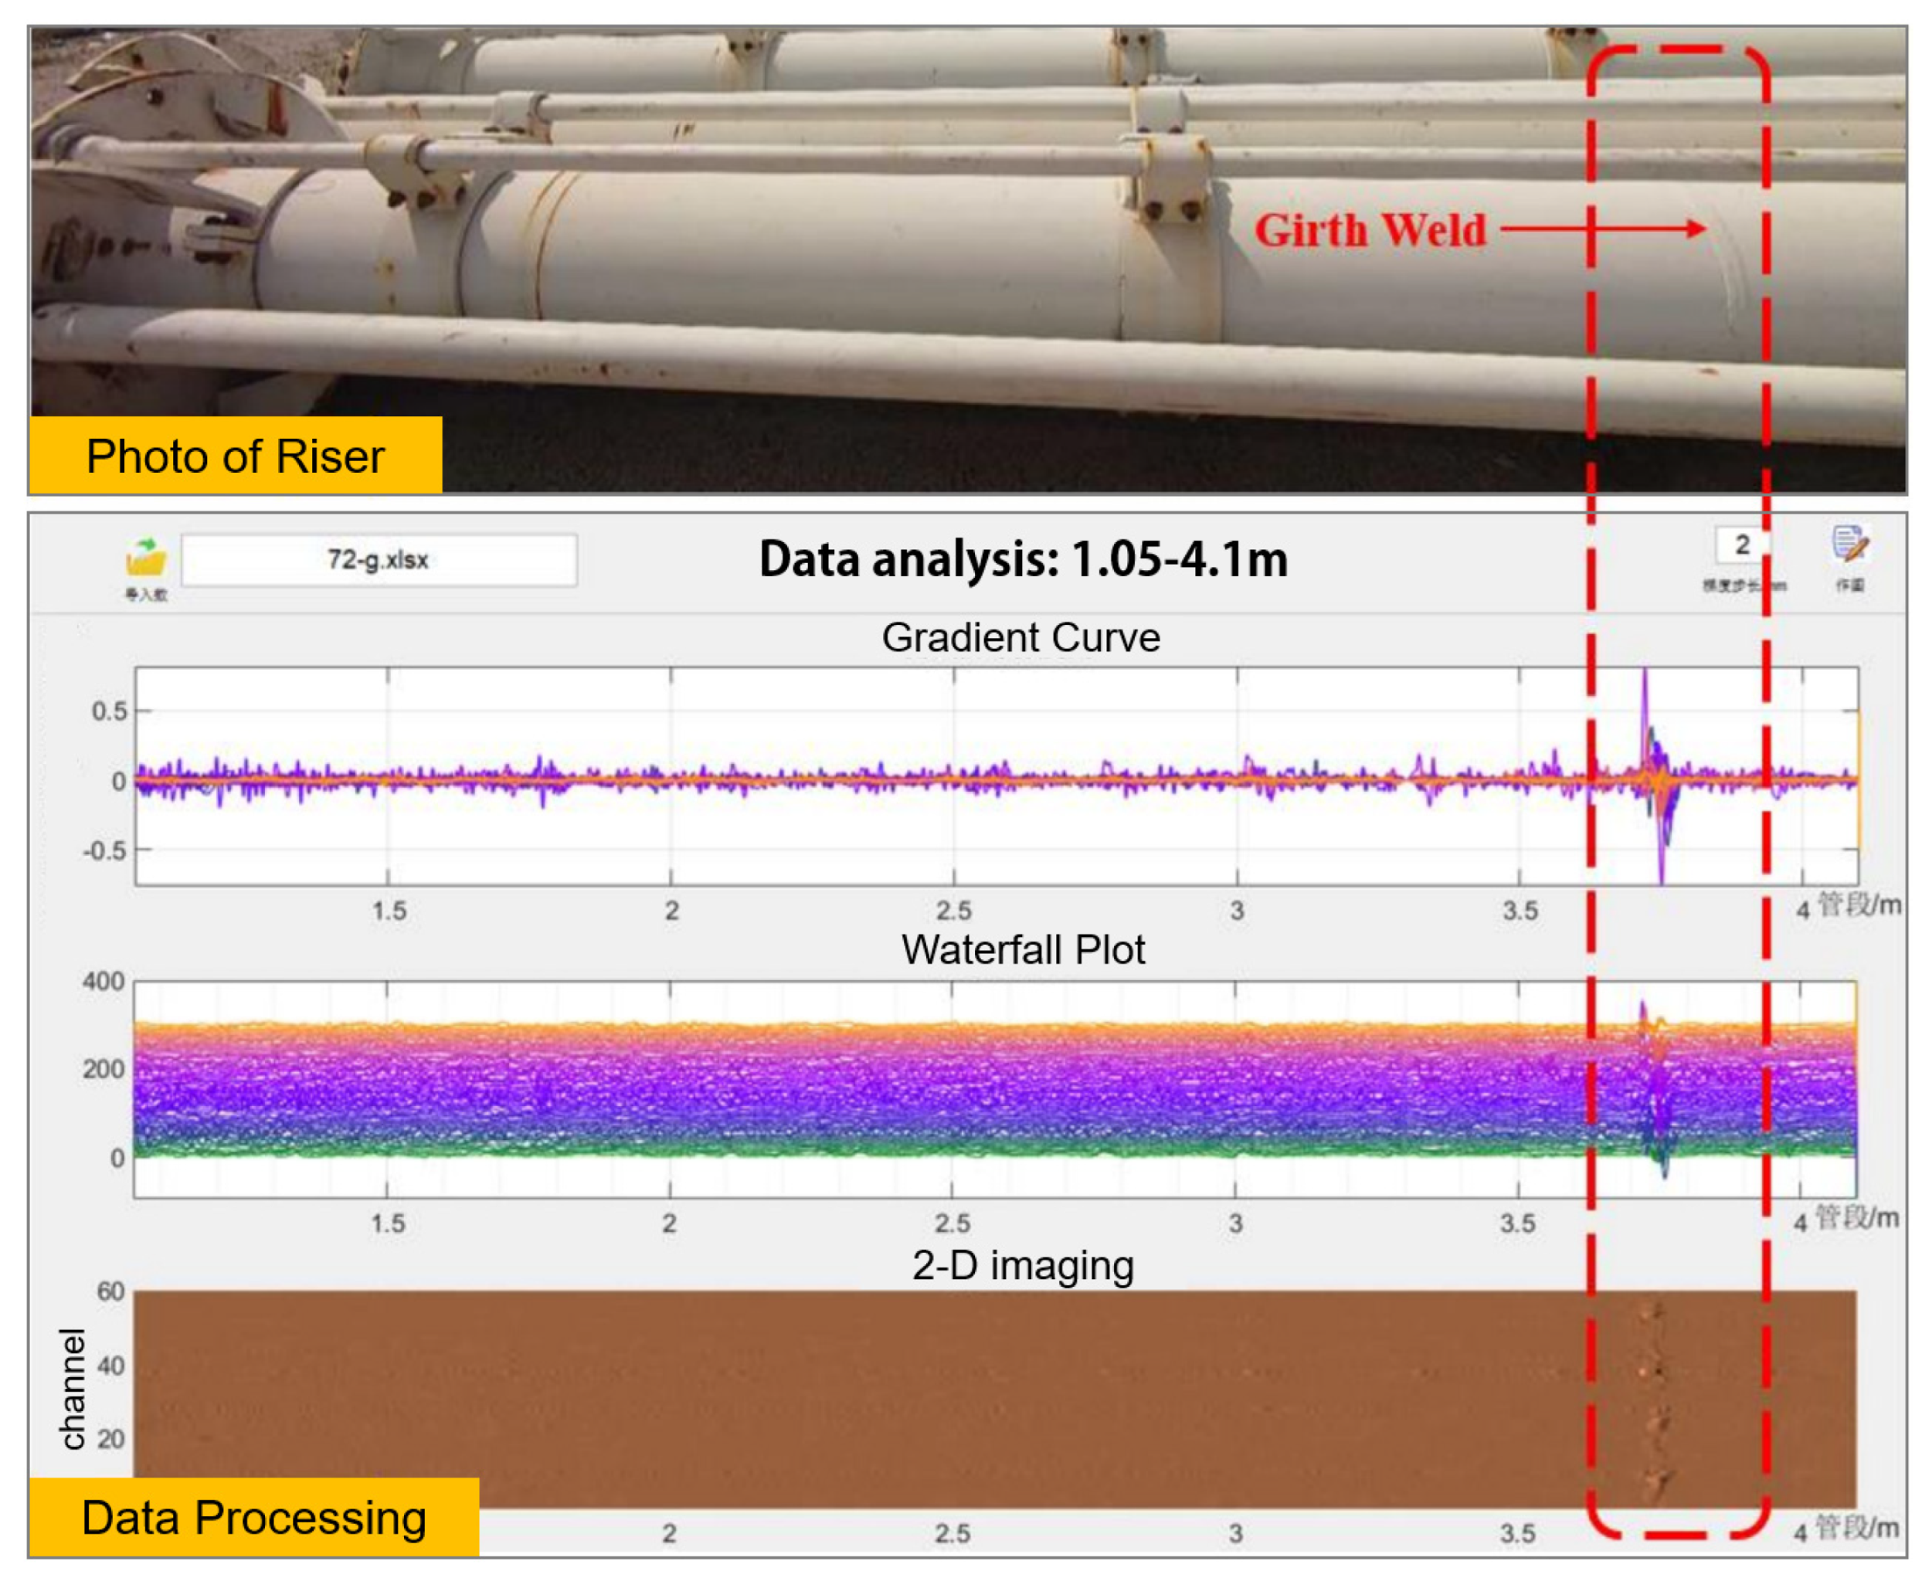Viewport: 1922px width, 1578px height.
Task: Click the Waterfall Plot title
Action: [x=1022, y=951]
